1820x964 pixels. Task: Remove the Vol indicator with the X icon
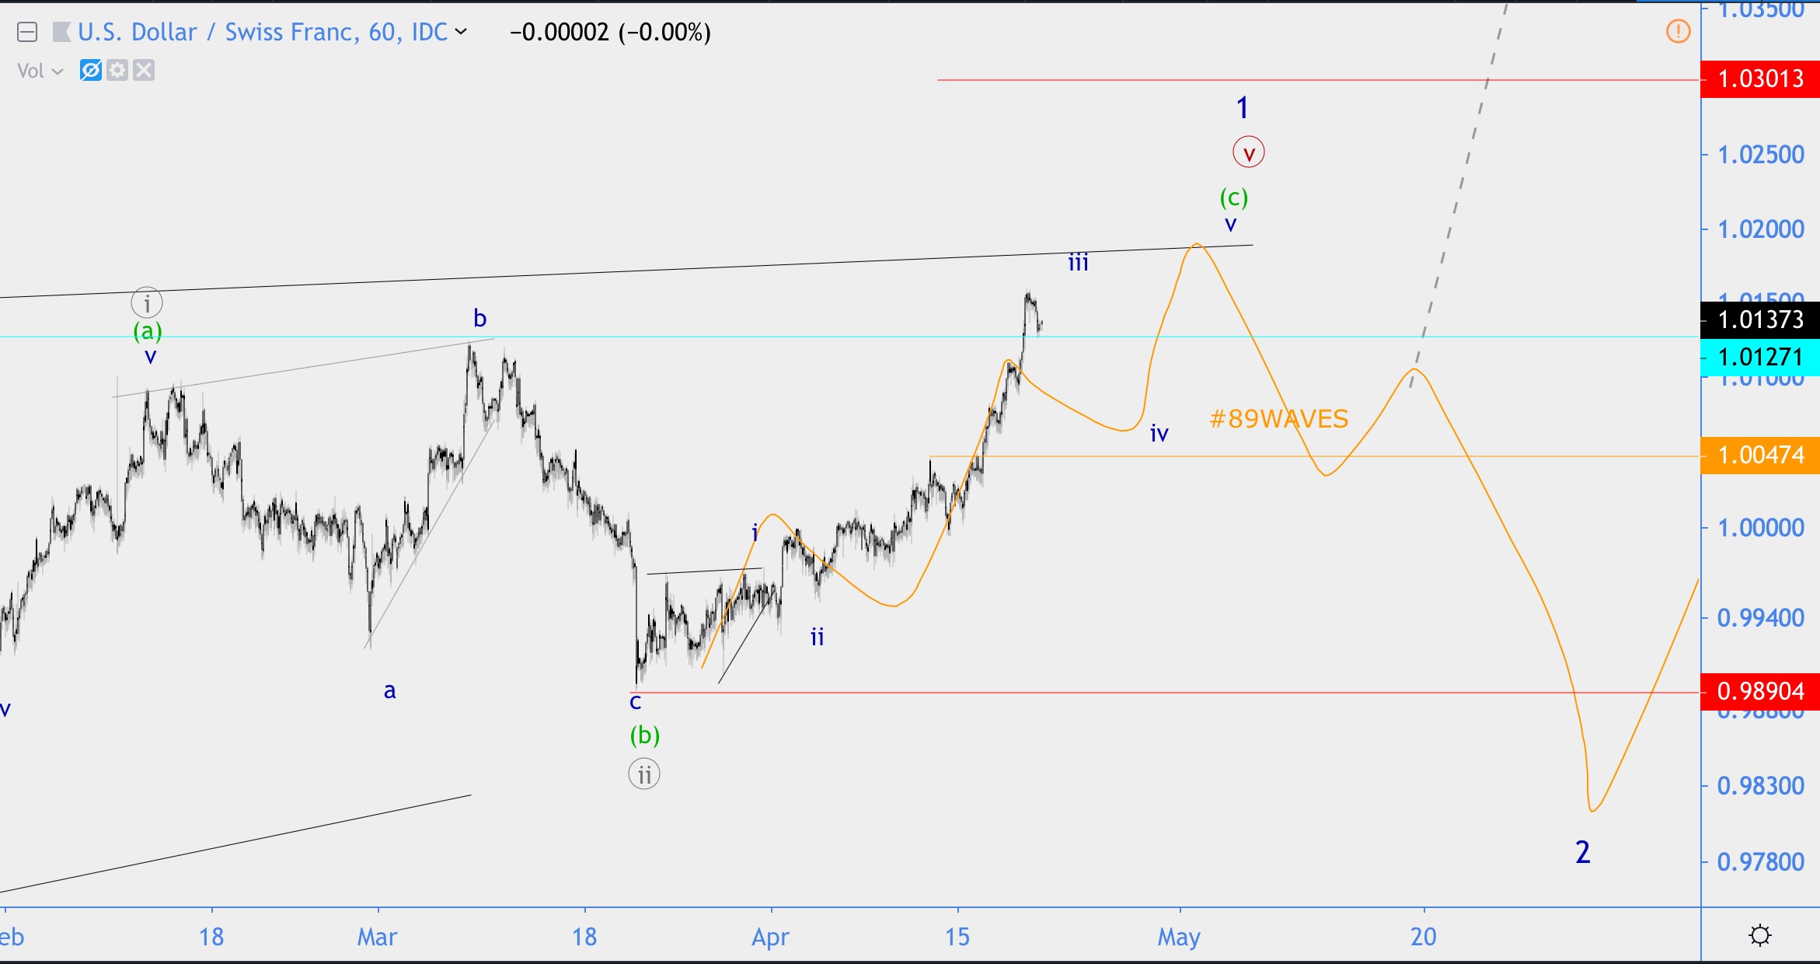pyautogui.click(x=144, y=71)
